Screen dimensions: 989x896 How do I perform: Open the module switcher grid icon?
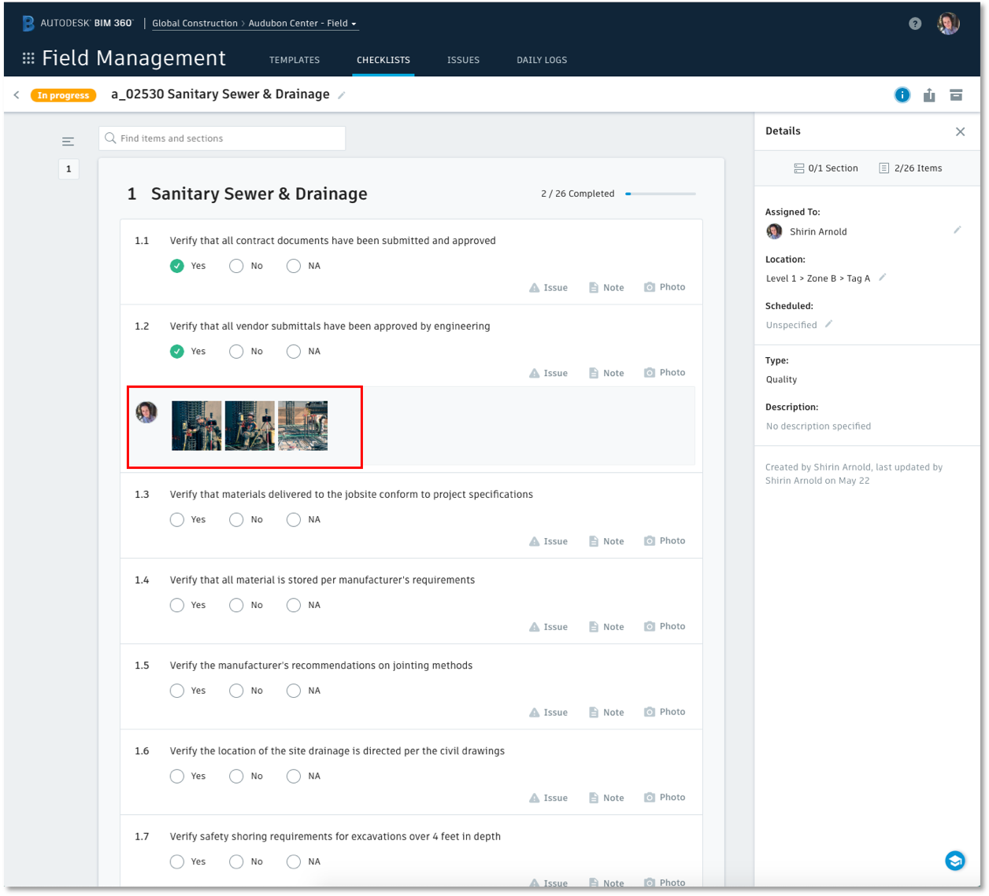(x=28, y=58)
